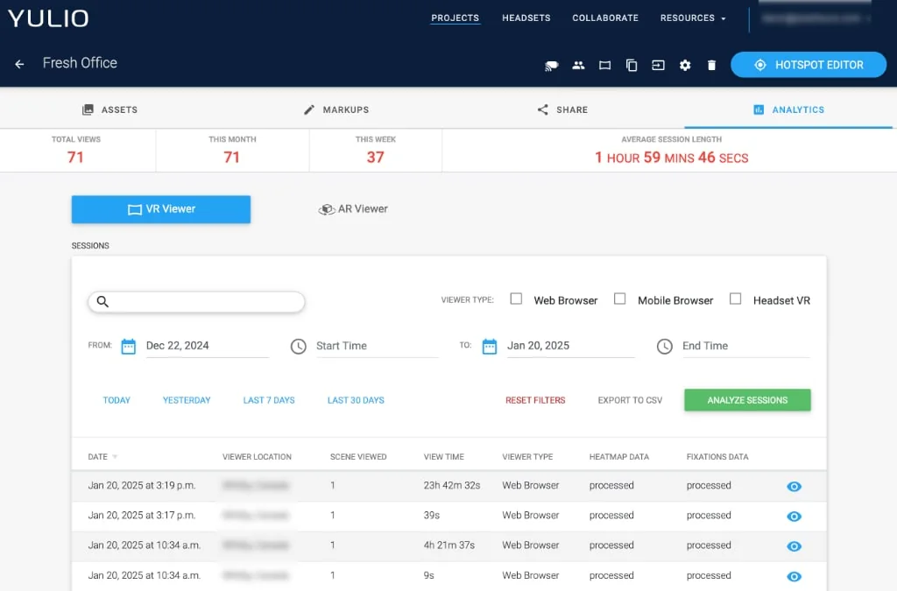Open project settings gear icon

(x=685, y=65)
